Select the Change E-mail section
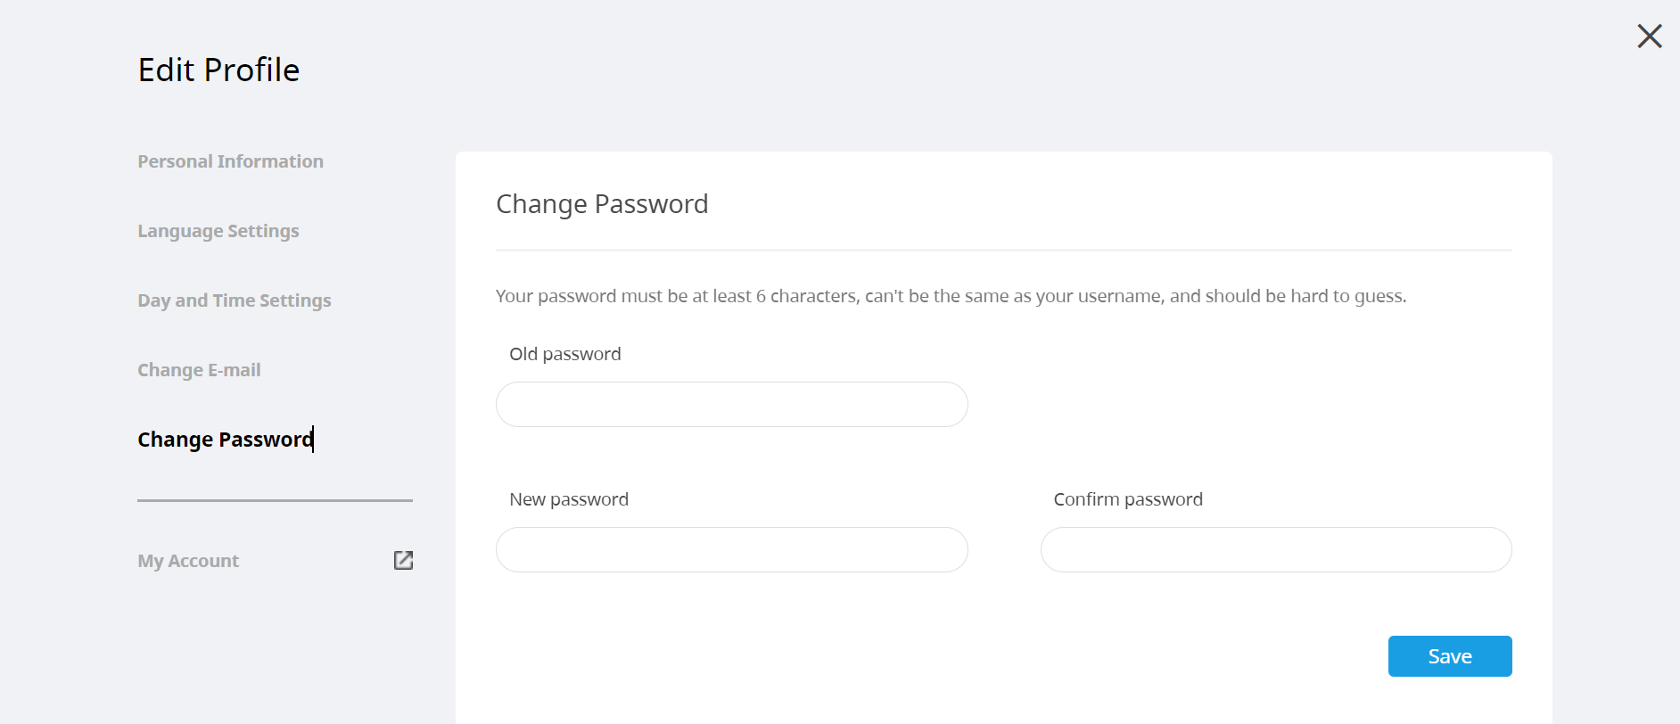1680x724 pixels. click(x=199, y=370)
